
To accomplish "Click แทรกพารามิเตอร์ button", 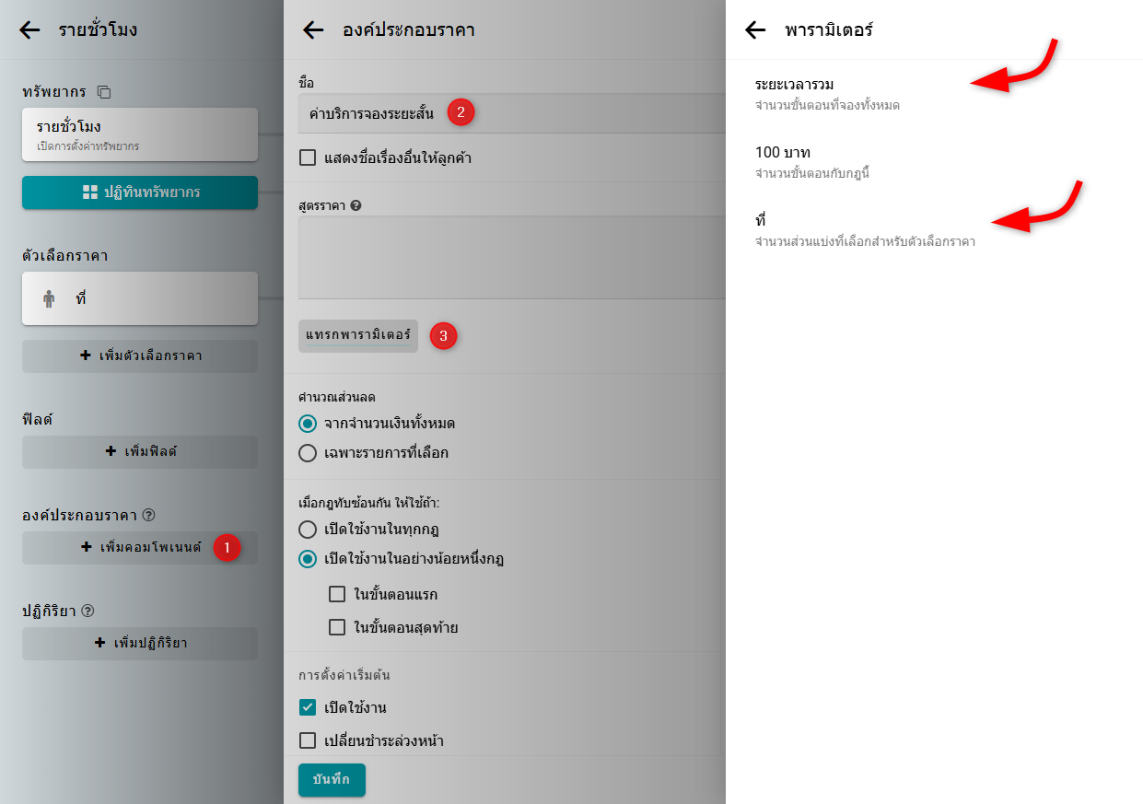I will coord(358,336).
